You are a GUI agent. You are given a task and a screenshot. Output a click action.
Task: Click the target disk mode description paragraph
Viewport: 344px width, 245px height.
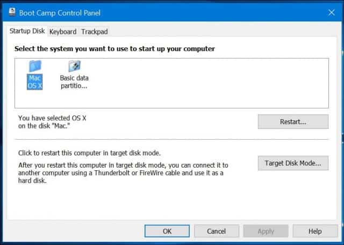coord(123,173)
